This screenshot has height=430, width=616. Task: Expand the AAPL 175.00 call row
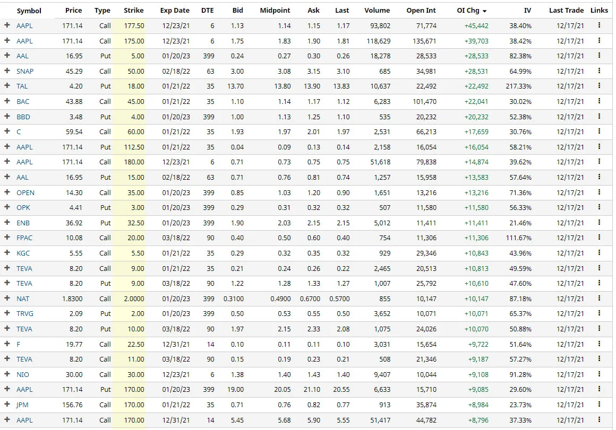point(7,40)
